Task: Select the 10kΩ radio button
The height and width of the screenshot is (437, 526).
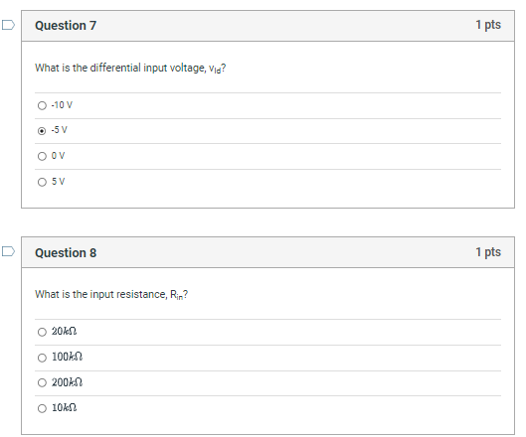Action: (x=42, y=408)
